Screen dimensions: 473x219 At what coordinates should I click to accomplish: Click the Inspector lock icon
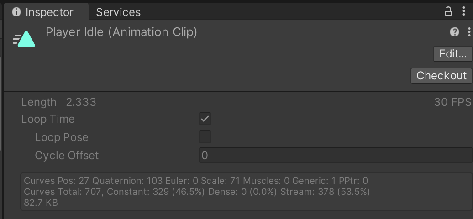click(x=448, y=11)
